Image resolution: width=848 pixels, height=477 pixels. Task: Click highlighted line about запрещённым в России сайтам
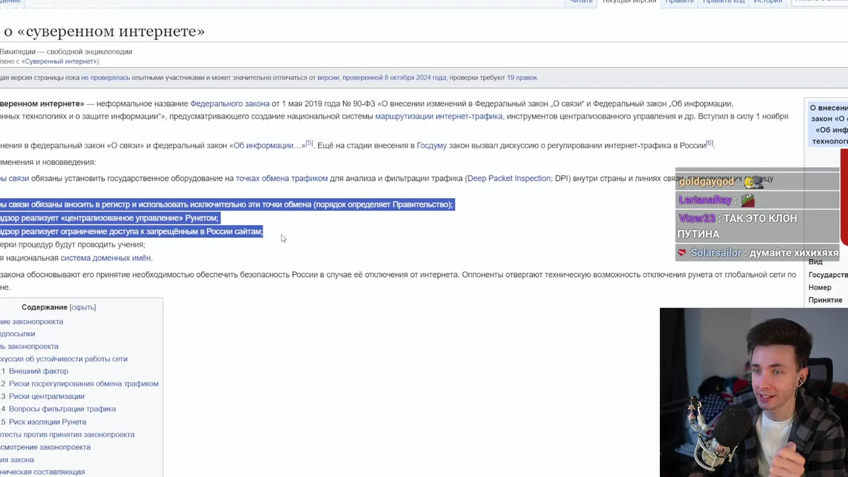132,231
